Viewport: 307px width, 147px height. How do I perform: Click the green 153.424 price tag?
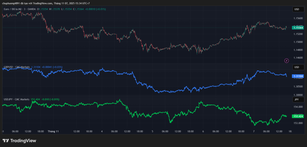point(298,116)
